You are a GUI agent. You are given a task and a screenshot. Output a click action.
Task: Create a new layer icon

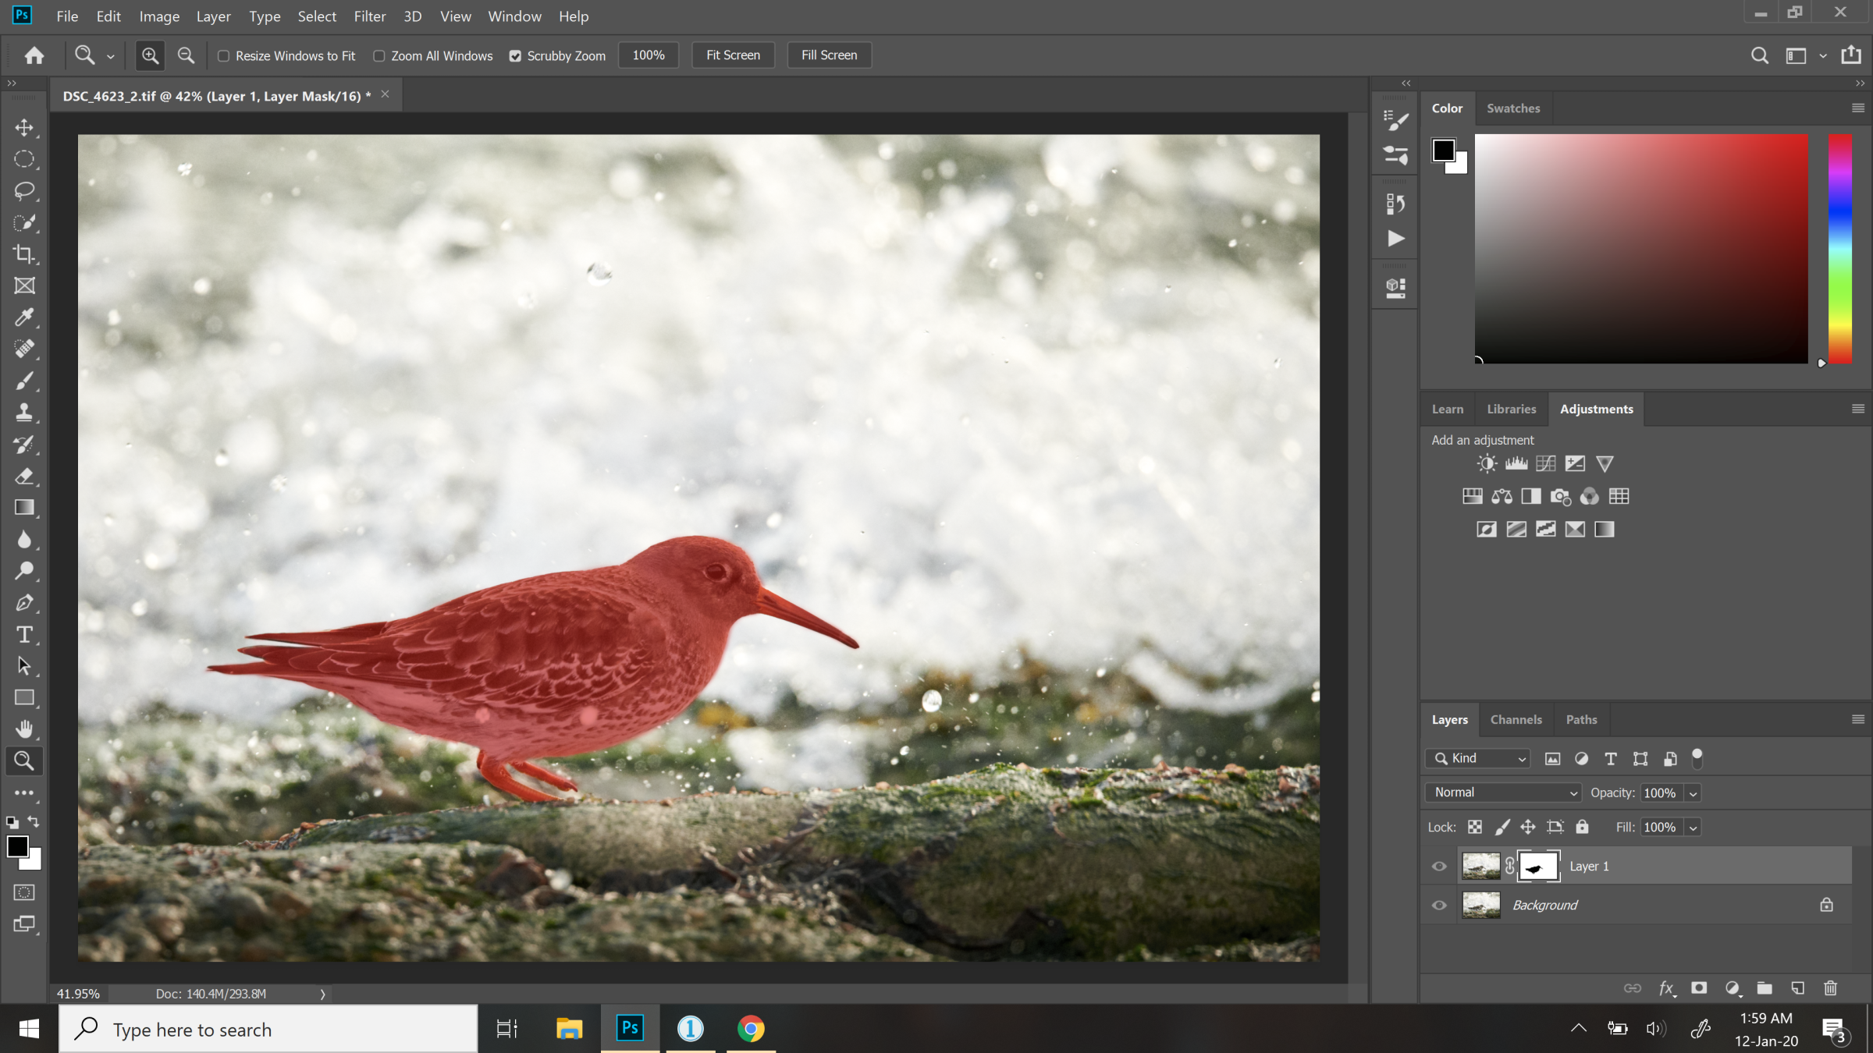[x=1798, y=988]
